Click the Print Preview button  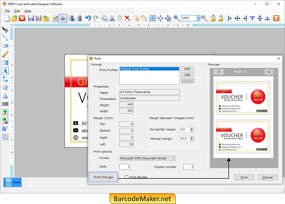tap(103, 177)
